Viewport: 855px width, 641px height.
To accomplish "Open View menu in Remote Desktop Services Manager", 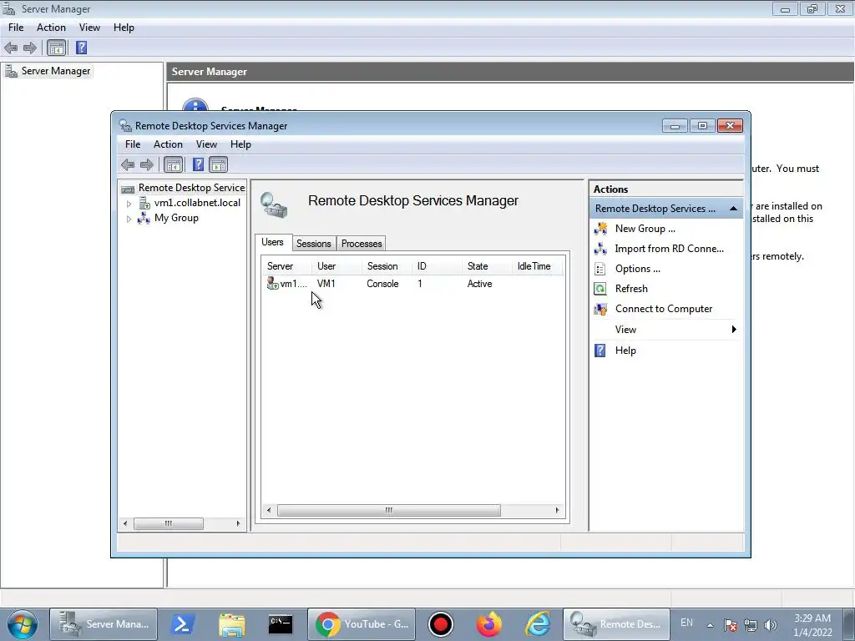I will pyautogui.click(x=207, y=144).
